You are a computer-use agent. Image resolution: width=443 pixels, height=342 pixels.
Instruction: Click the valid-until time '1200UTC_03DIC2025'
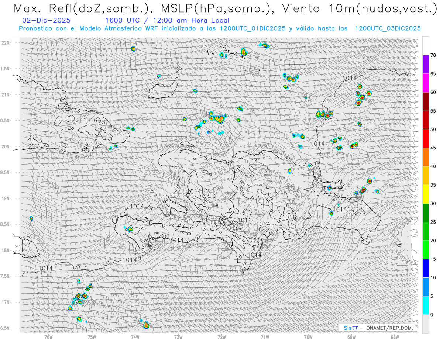click(x=388, y=28)
